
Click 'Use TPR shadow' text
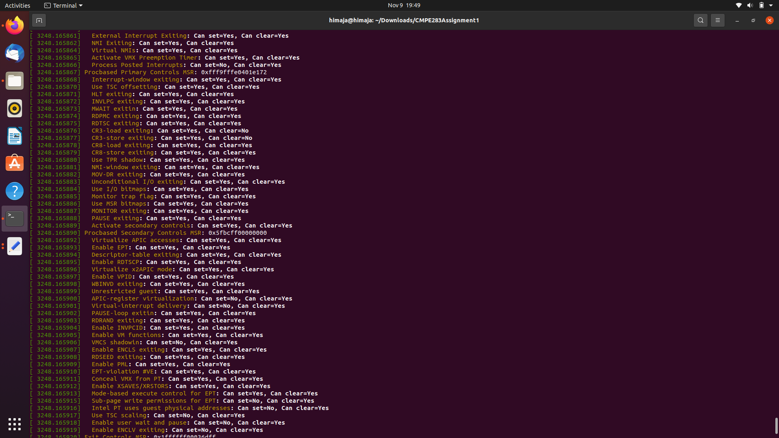click(117, 160)
